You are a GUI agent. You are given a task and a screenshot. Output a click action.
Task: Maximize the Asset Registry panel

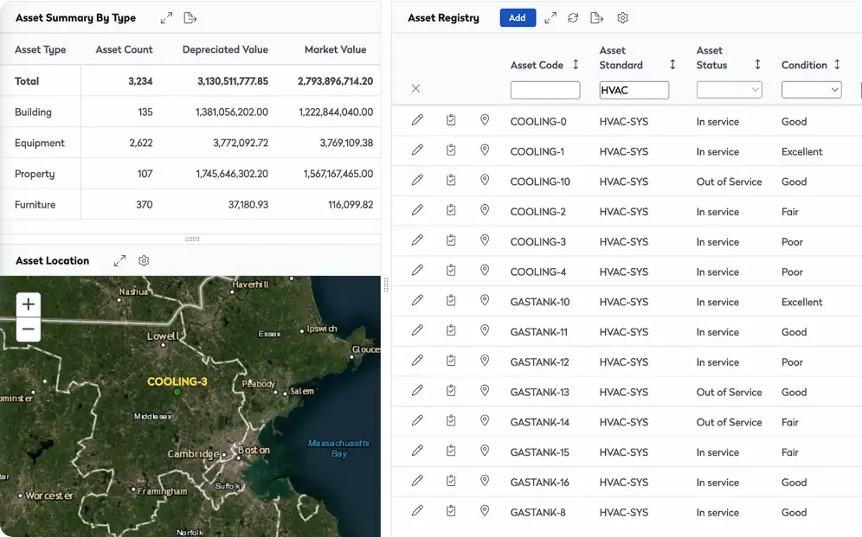[550, 18]
